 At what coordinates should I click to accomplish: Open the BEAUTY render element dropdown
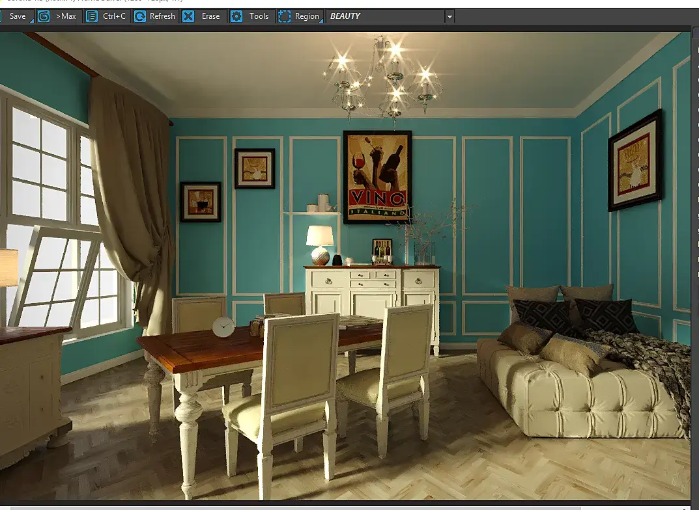coord(390,16)
